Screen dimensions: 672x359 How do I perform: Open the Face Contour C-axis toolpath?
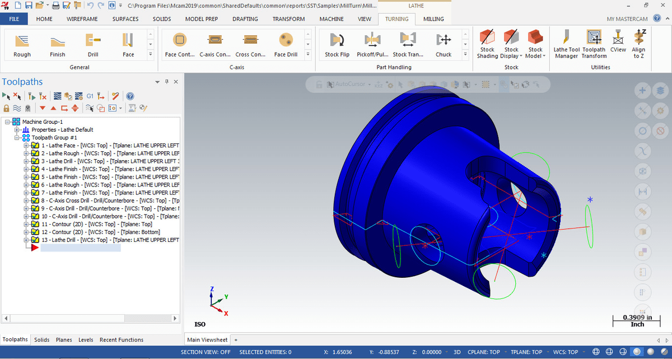coord(179,44)
